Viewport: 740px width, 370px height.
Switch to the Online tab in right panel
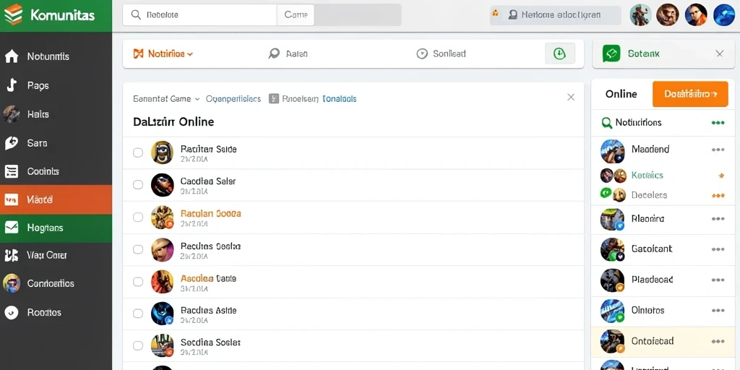pos(621,94)
